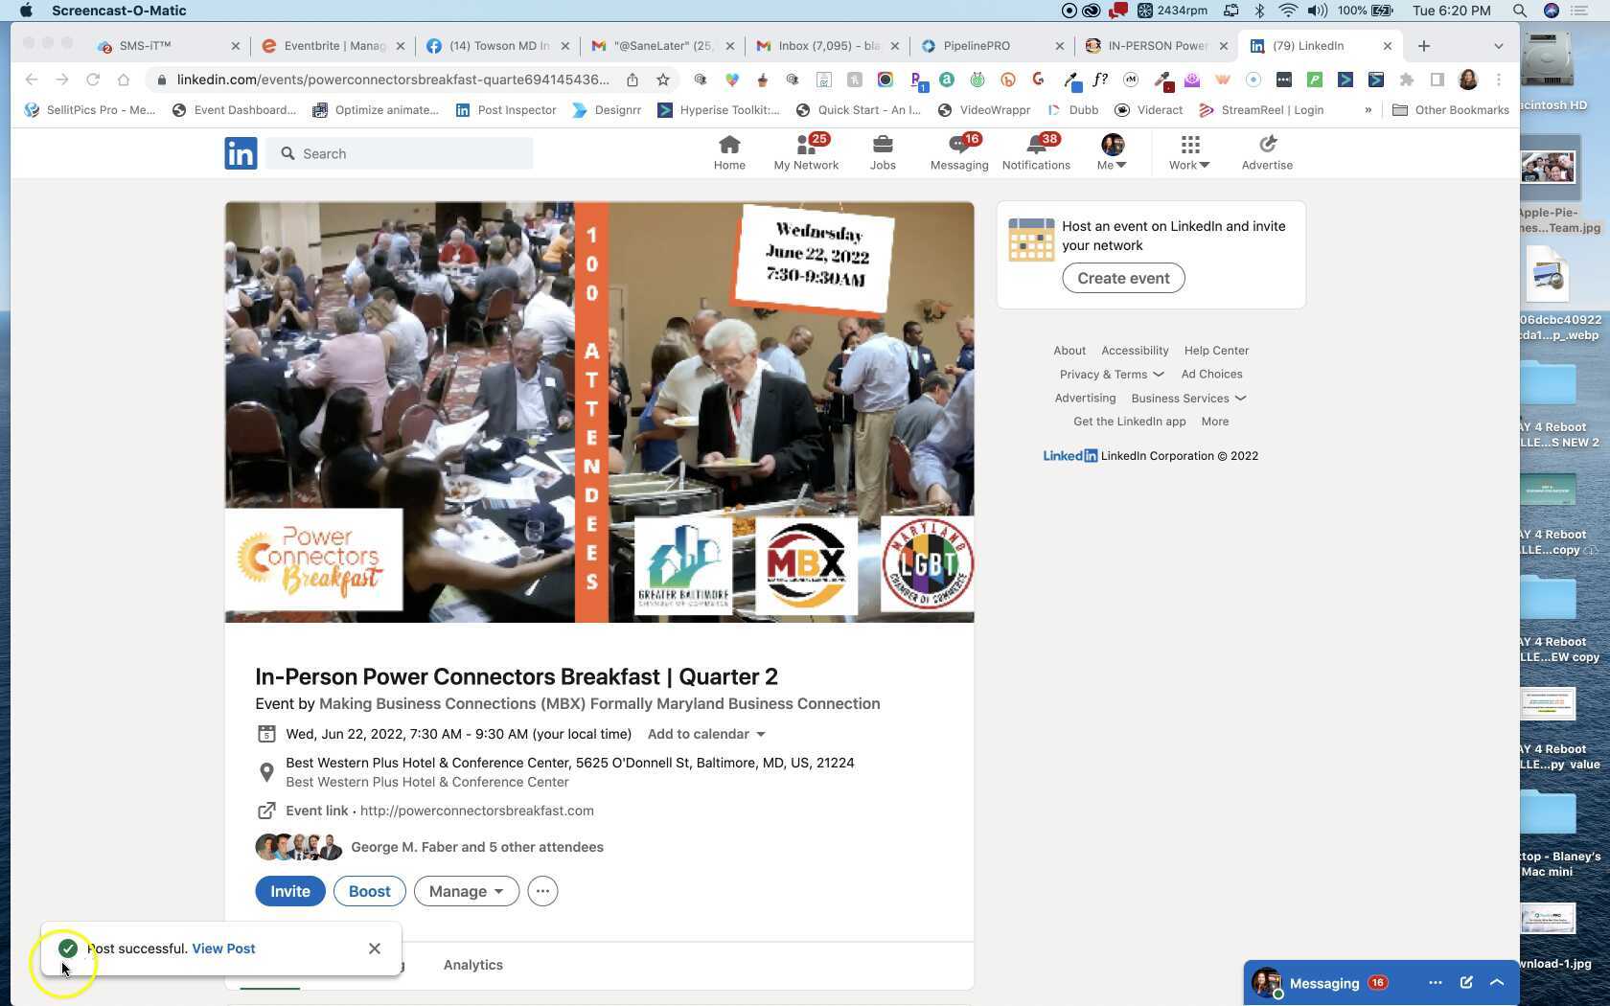Open the View Post link
1610x1006 pixels.
(x=223, y=949)
